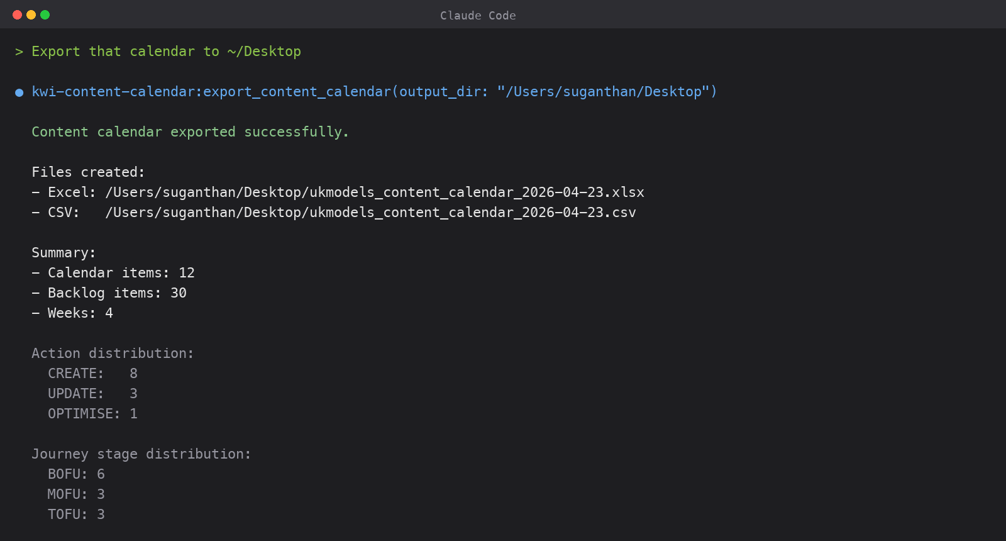Screen dimensions: 1006x541
Task: Click the 'Summary:' heading
Action: coord(64,253)
